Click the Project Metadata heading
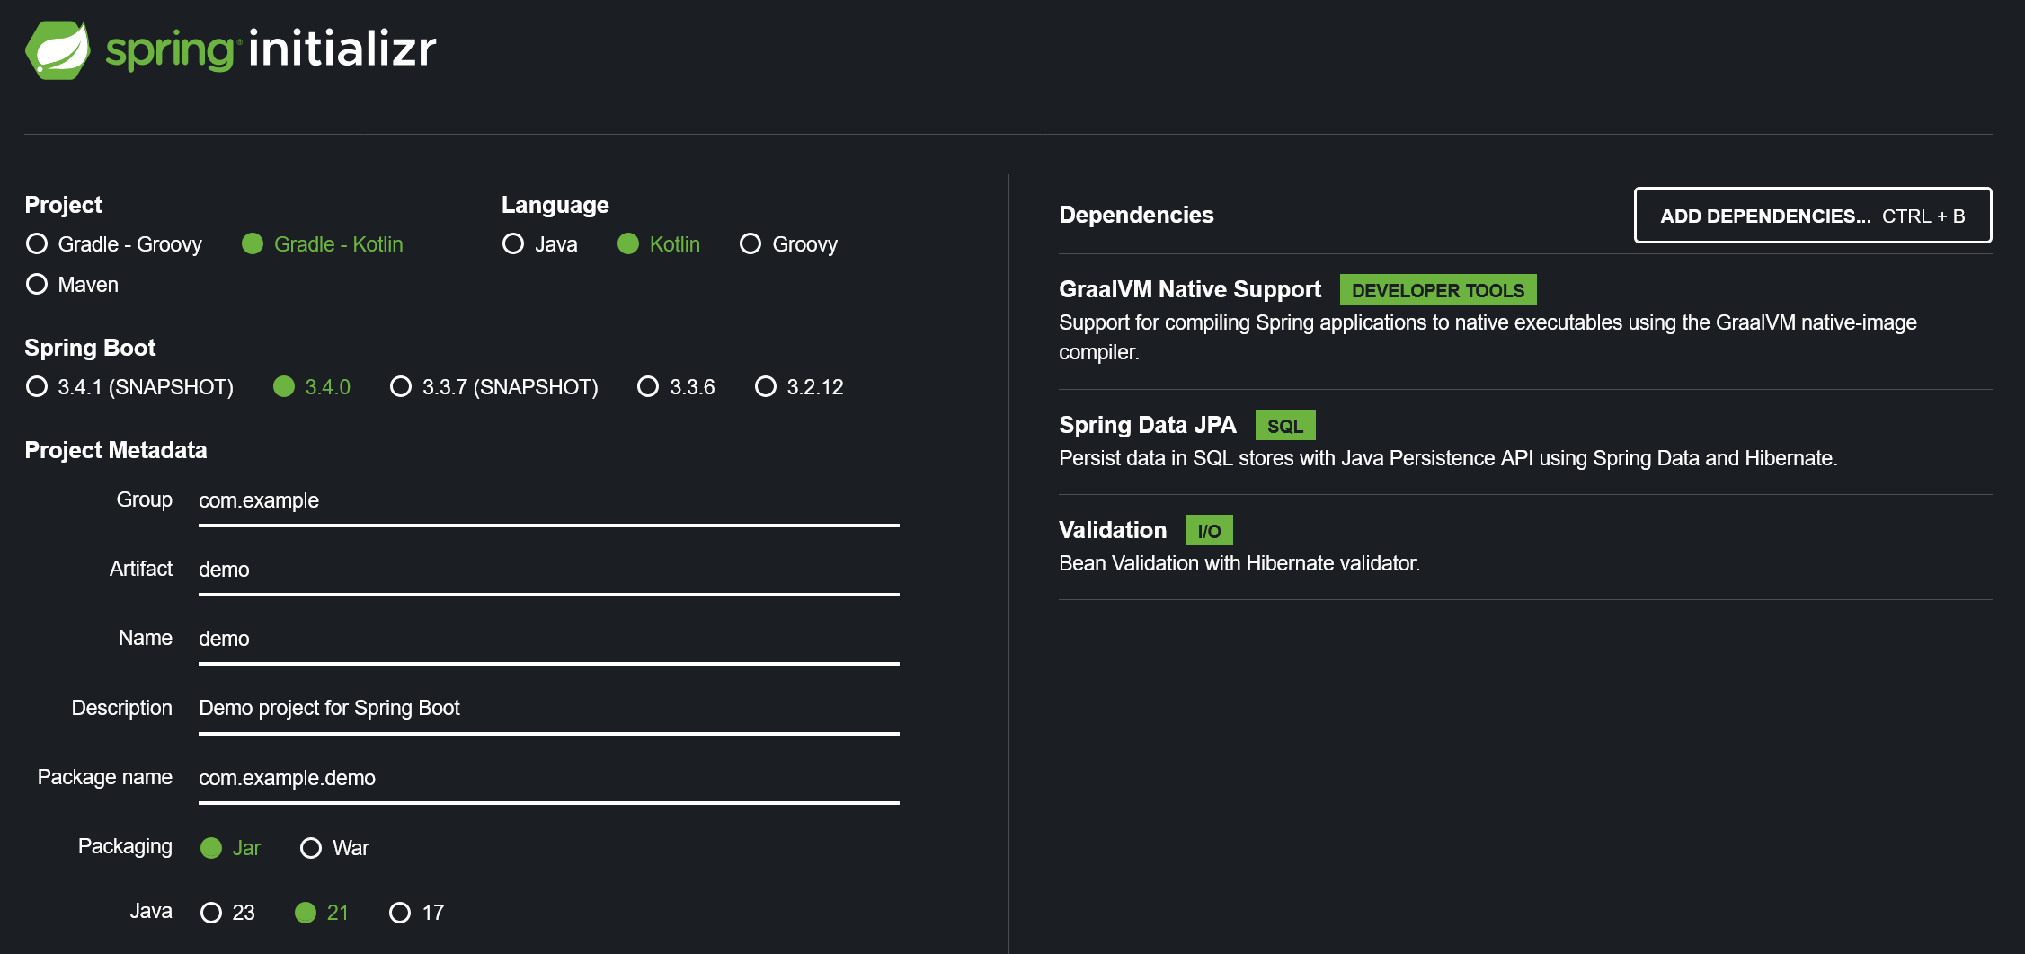Image resolution: width=2025 pixels, height=954 pixels. (x=115, y=450)
